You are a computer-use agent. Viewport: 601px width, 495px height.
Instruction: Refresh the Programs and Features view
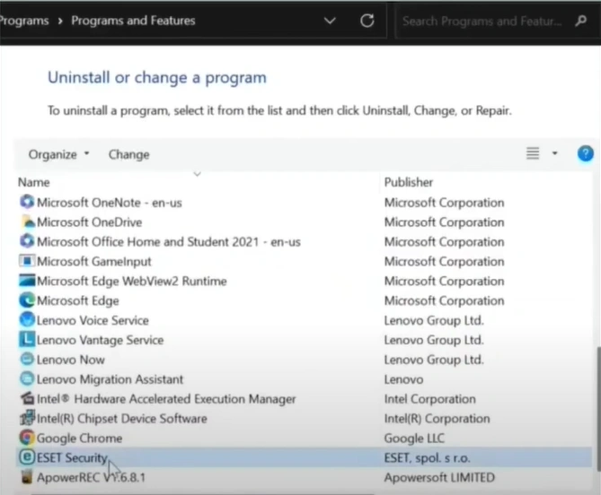pos(367,21)
